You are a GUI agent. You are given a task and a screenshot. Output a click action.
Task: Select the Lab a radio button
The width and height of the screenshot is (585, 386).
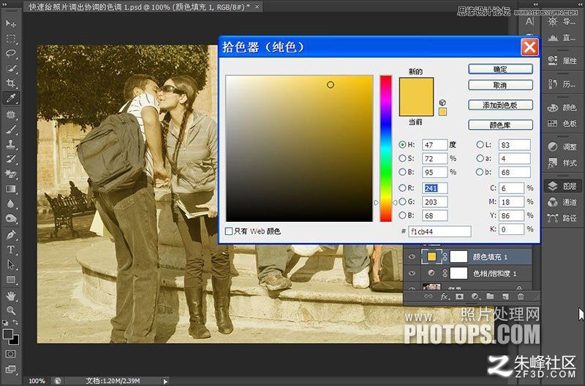pos(480,158)
